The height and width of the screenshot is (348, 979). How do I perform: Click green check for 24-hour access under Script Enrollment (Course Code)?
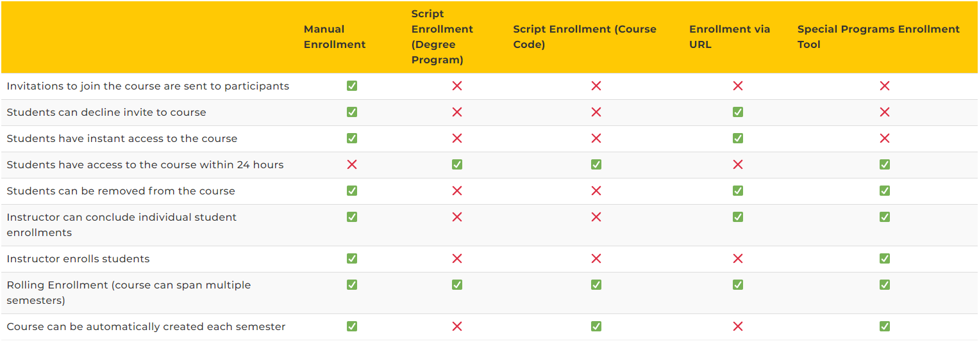coord(596,164)
